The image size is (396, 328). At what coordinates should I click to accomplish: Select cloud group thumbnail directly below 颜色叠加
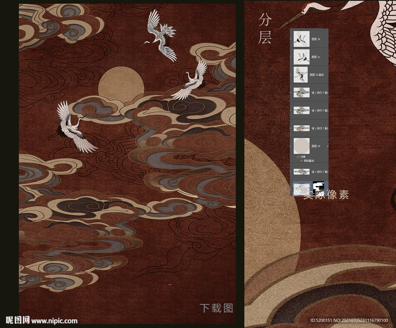click(x=301, y=172)
